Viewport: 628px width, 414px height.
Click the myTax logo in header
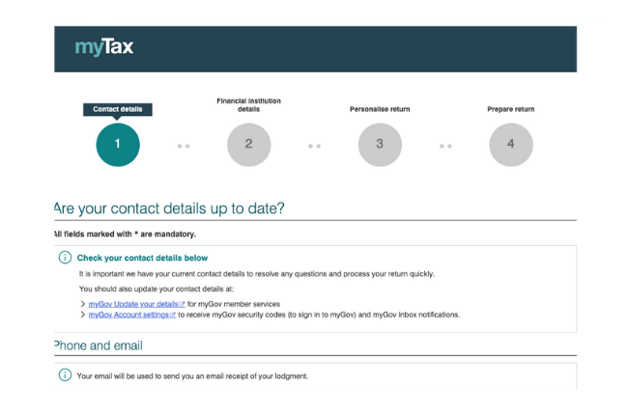coord(104,47)
